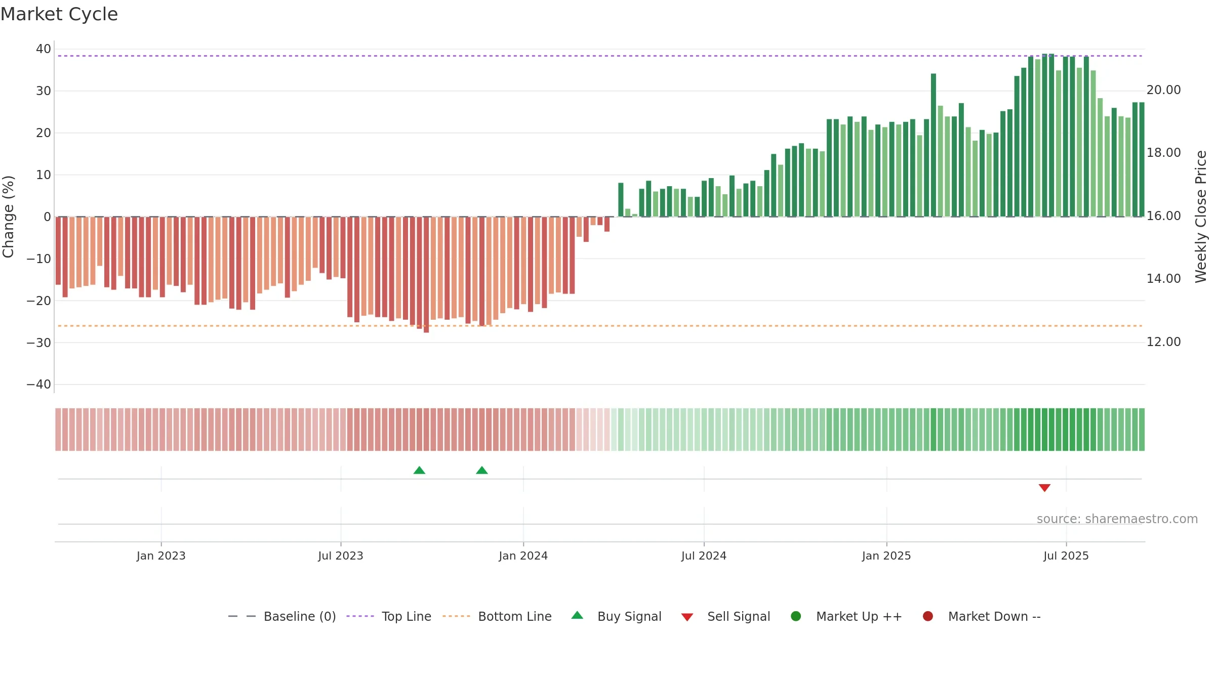The image size is (1215, 683).
Task: Toggle the Sell Signal legend entry
Action: click(725, 616)
